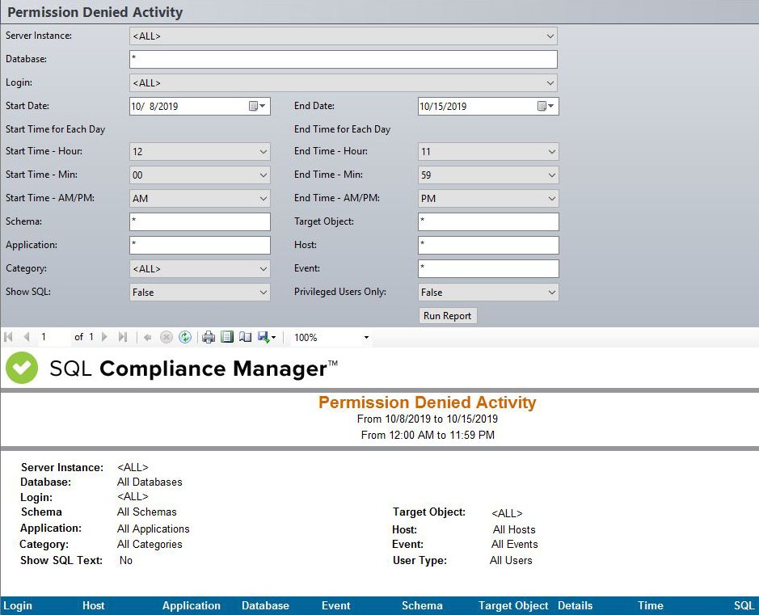Go to the next report page
This screenshot has width=759, height=615.
pos(105,337)
